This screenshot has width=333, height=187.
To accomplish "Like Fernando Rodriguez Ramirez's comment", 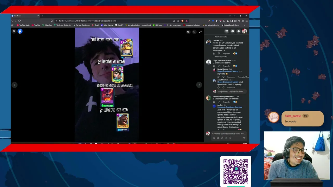I will [x=214, y=102].
